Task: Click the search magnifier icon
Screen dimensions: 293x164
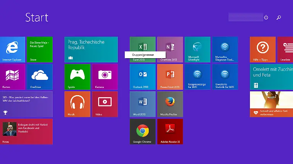Action: coord(279,18)
